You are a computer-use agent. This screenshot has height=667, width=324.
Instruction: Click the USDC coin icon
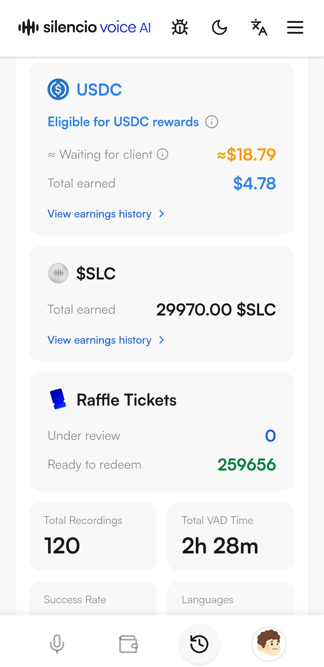click(x=58, y=89)
